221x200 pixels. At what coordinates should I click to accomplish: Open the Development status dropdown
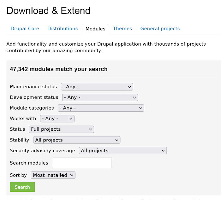pyautogui.click(x=100, y=97)
